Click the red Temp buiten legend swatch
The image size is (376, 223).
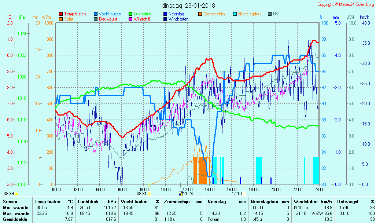pos(61,14)
